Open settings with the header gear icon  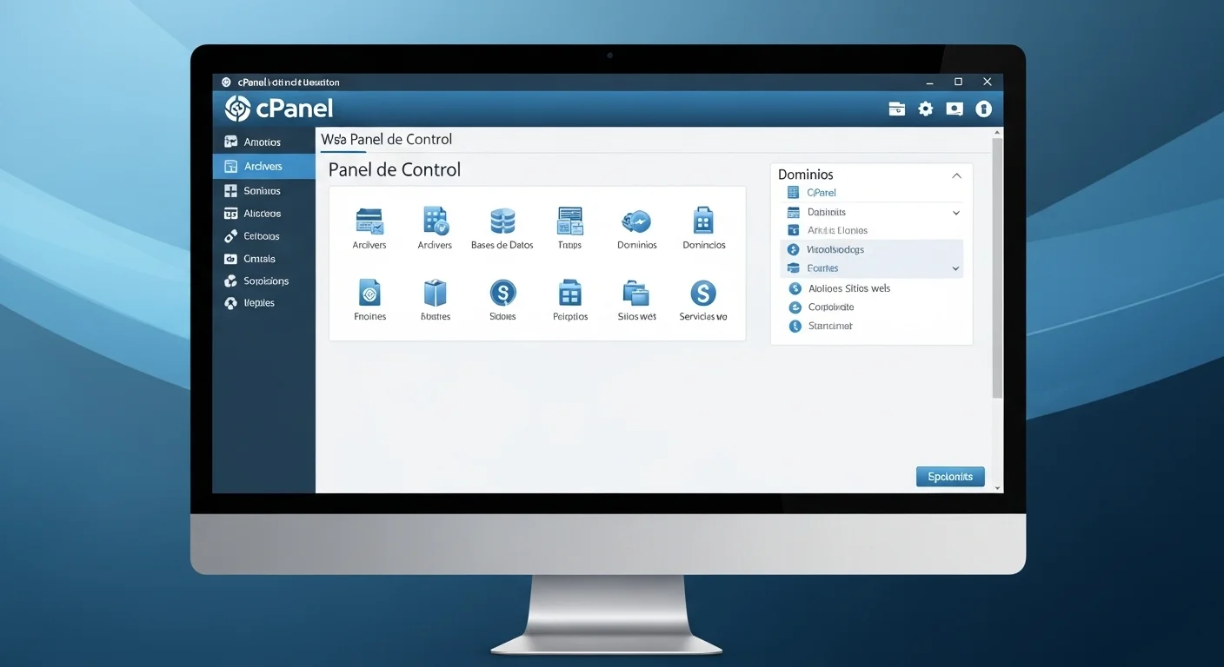click(926, 109)
